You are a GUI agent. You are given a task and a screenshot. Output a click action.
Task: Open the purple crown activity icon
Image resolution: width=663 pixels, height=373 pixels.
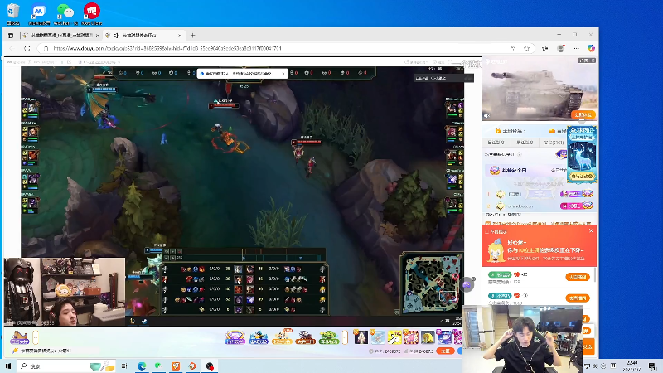point(235,337)
